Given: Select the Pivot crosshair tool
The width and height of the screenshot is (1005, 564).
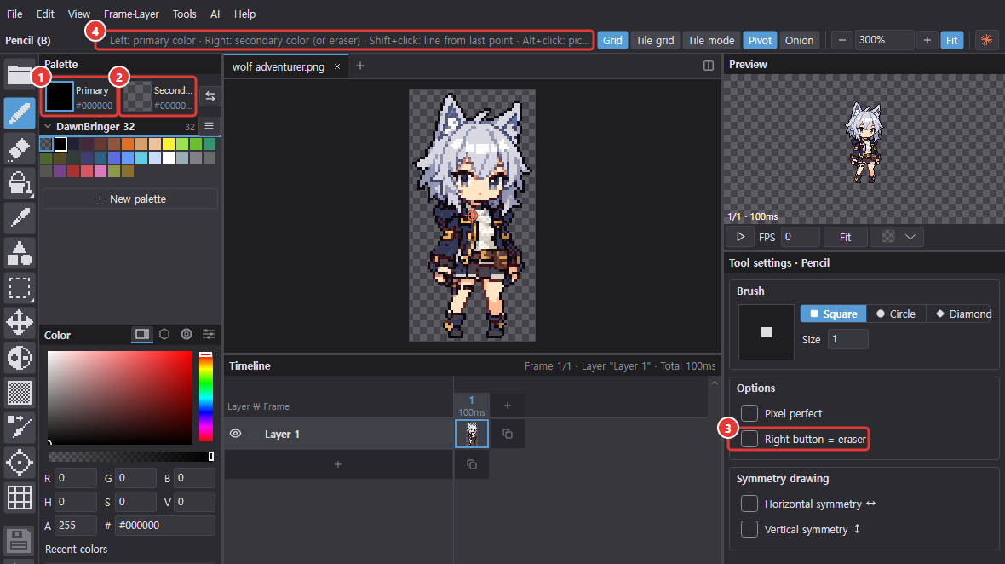Looking at the screenshot, I should (20, 462).
